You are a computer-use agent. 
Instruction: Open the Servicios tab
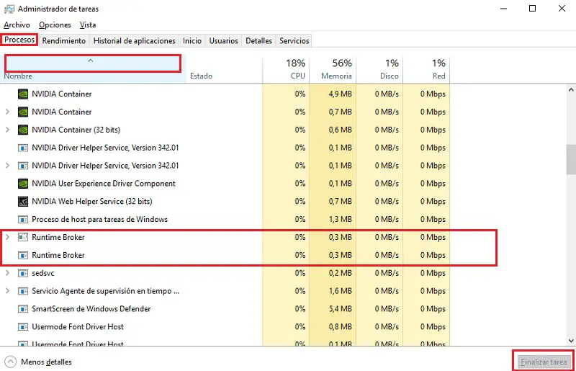pos(294,41)
